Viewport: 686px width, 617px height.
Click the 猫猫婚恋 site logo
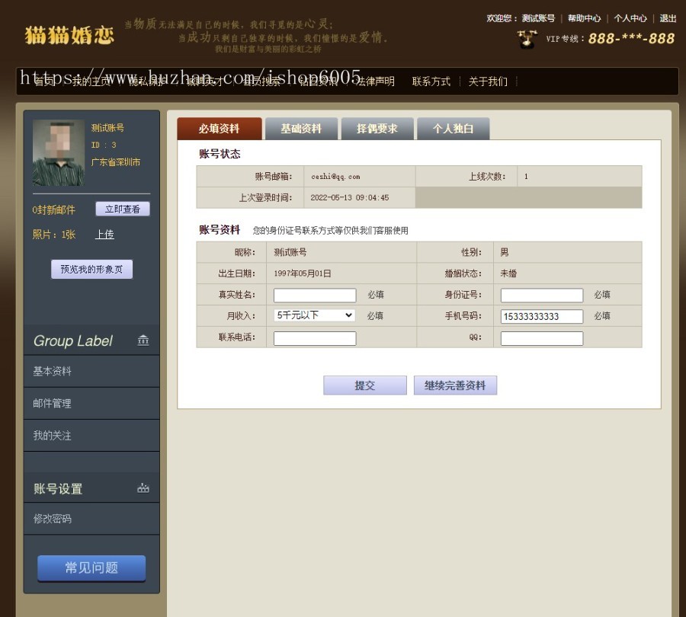[69, 35]
